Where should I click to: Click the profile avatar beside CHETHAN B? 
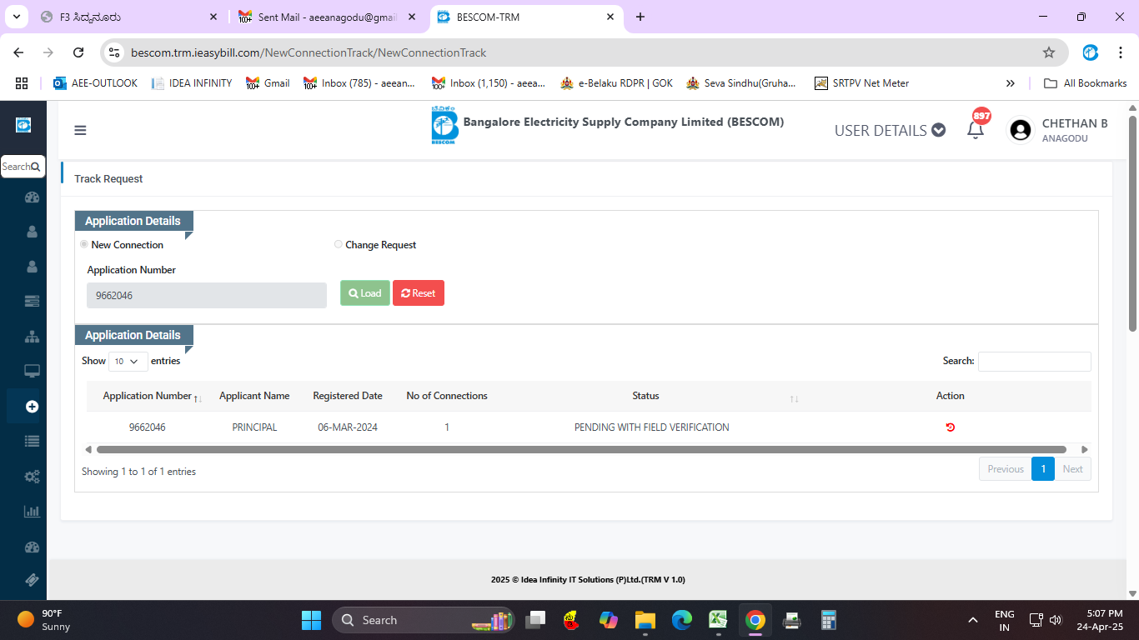point(1020,130)
